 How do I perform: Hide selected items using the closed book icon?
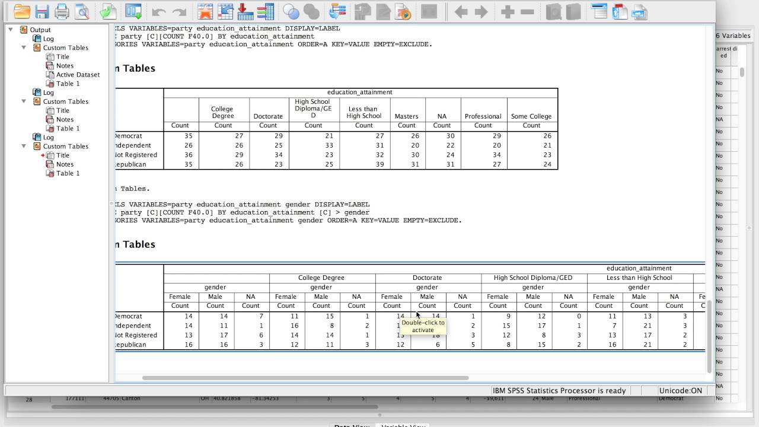coord(573,11)
